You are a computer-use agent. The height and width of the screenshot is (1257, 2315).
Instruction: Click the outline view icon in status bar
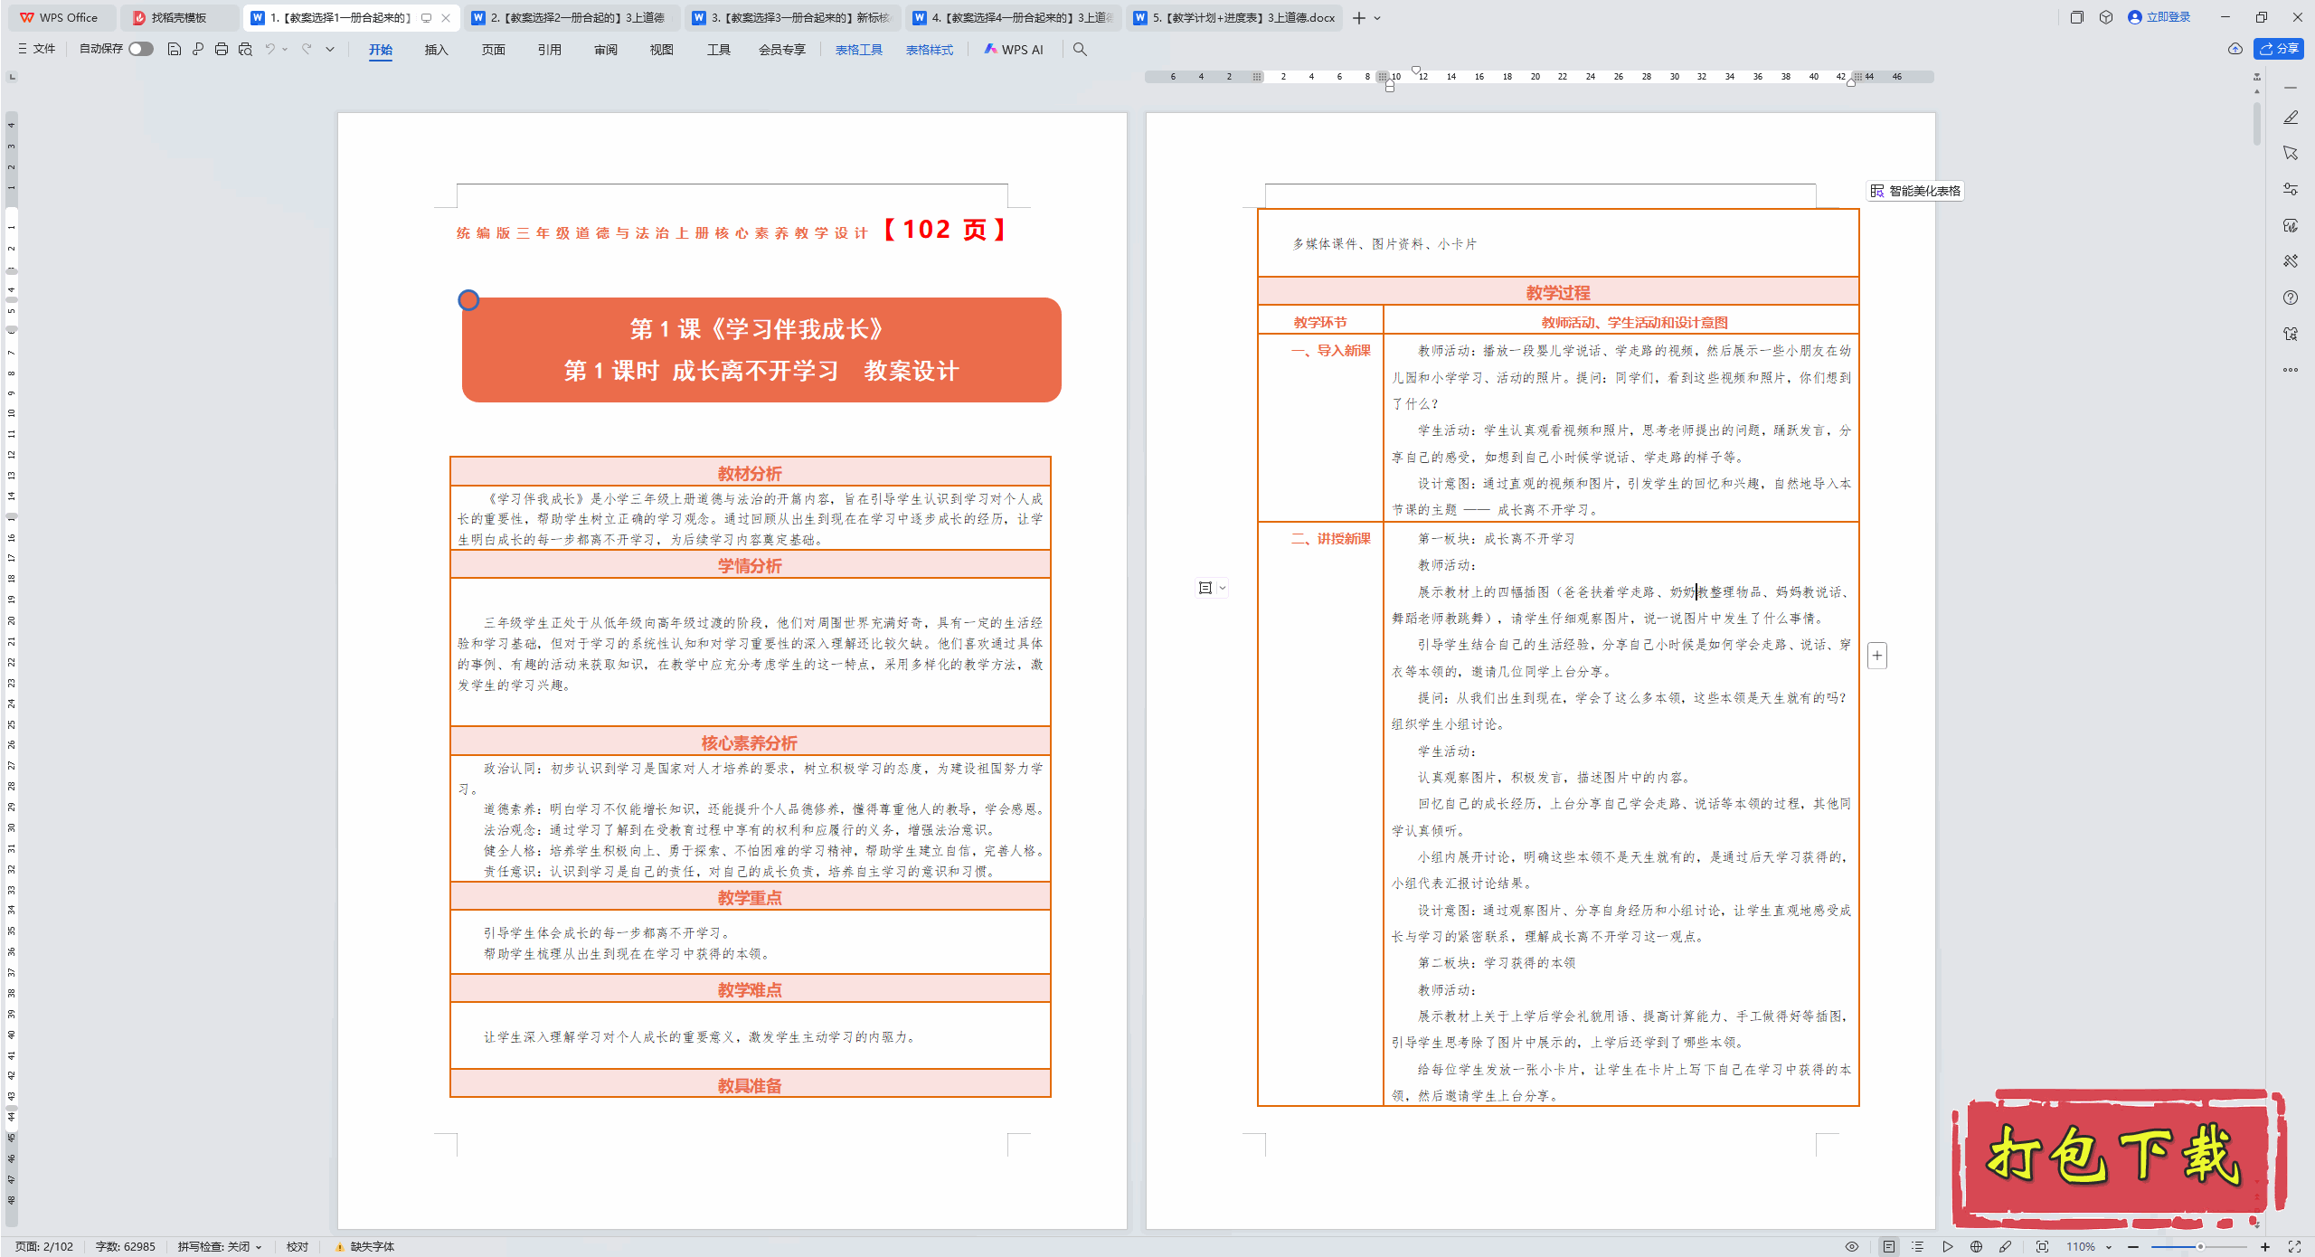(x=1918, y=1246)
